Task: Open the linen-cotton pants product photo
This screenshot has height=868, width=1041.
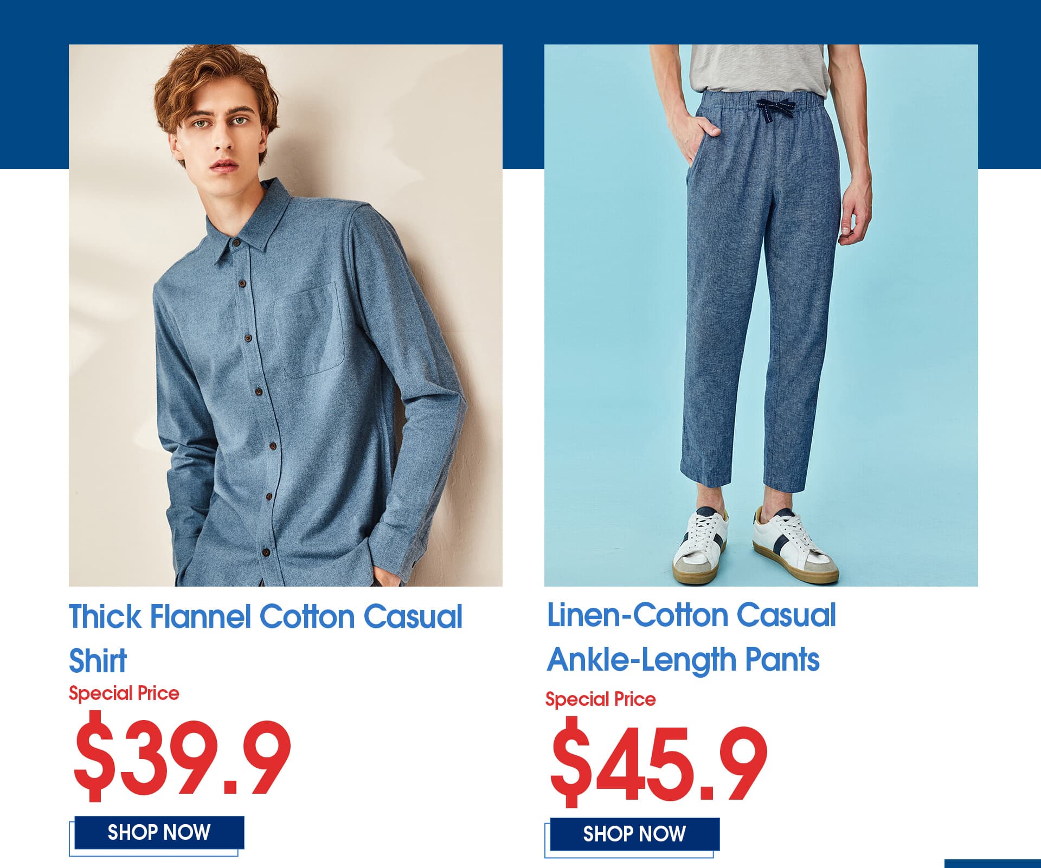Action: click(761, 316)
